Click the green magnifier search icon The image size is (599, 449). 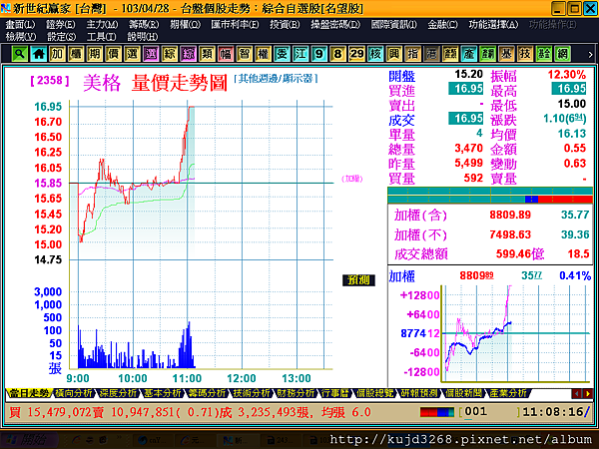coord(19,54)
